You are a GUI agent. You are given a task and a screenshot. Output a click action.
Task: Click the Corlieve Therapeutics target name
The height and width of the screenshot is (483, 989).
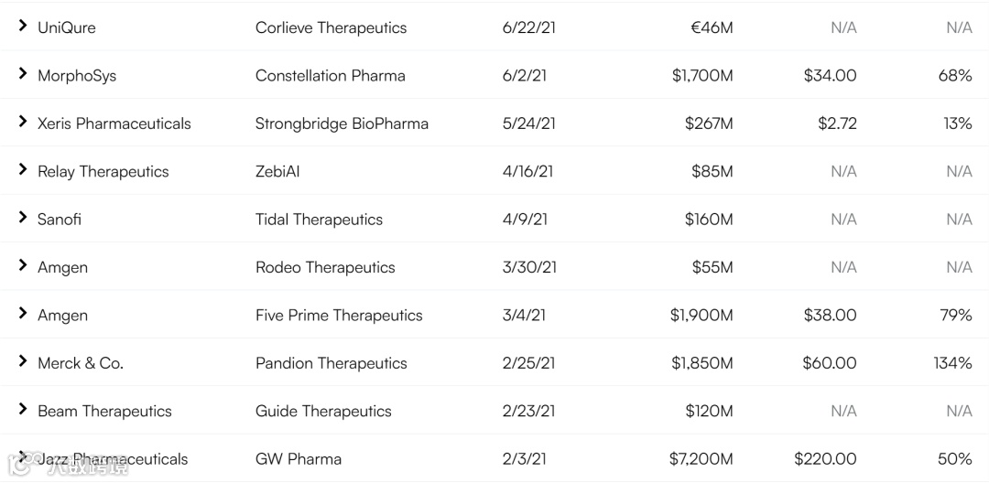pyautogui.click(x=331, y=27)
